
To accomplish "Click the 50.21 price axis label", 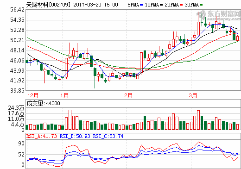I will click(17, 40).
